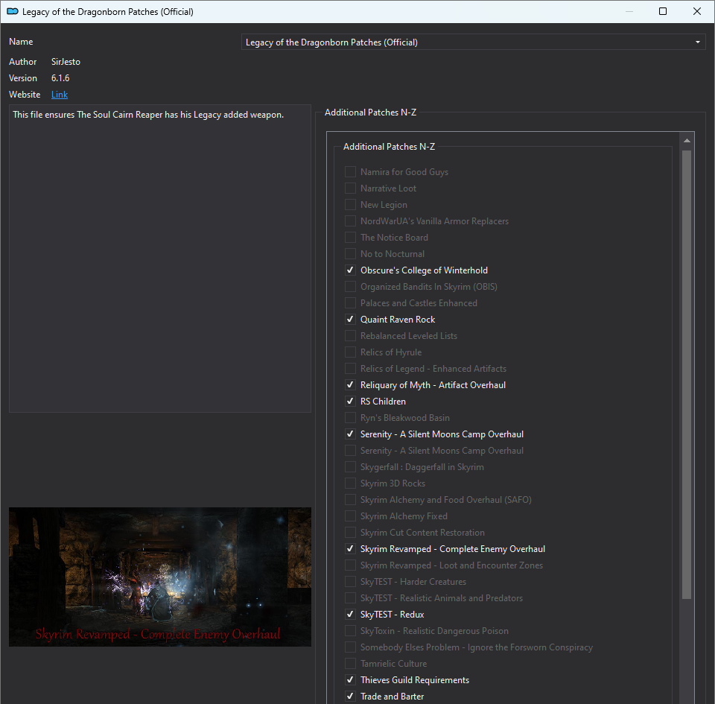Viewport: 715px width, 704px height.
Task: Click the version number 6.1.6
Action: (x=60, y=78)
